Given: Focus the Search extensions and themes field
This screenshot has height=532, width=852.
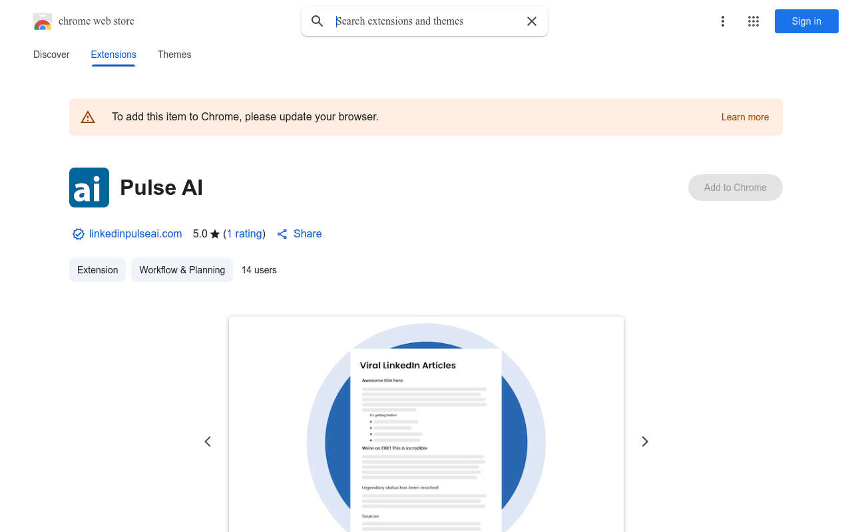Looking at the screenshot, I should tap(426, 21).
